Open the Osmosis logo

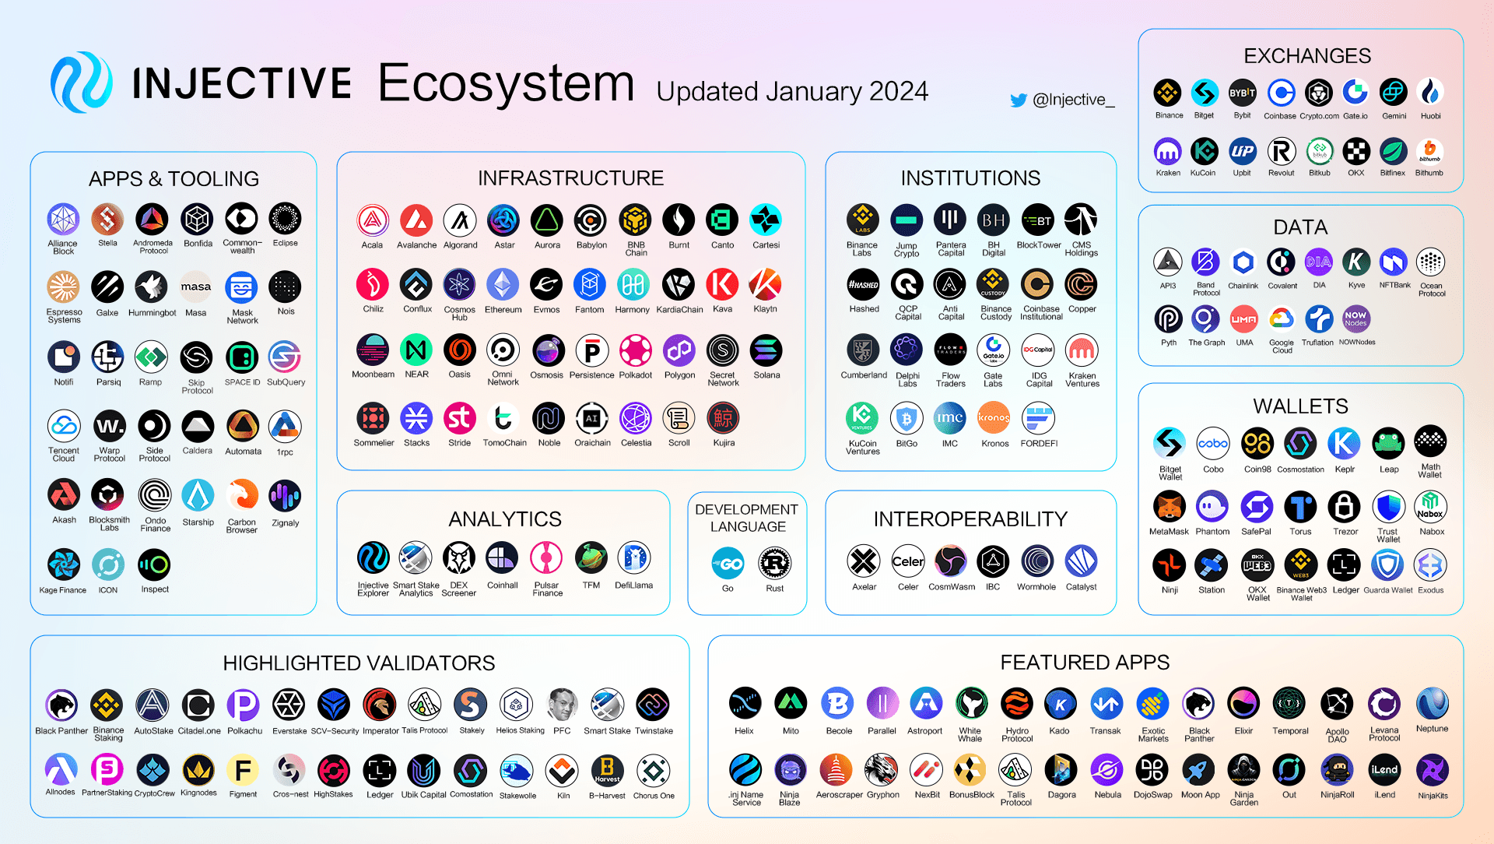[547, 350]
